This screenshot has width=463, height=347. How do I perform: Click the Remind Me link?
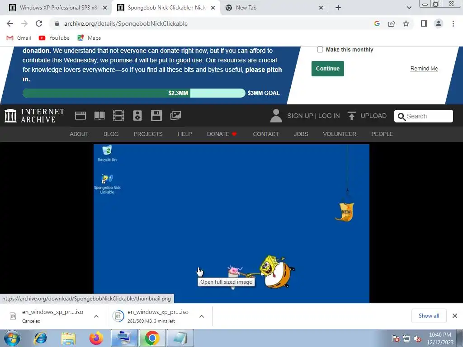(424, 69)
